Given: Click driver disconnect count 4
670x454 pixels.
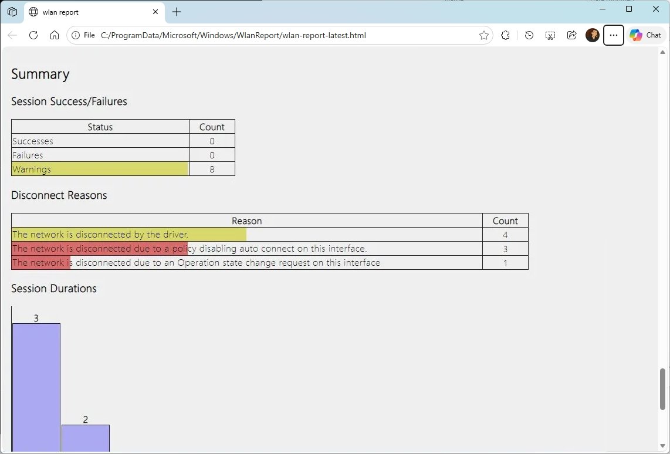Looking at the screenshot, I should (x=506, y=235).
